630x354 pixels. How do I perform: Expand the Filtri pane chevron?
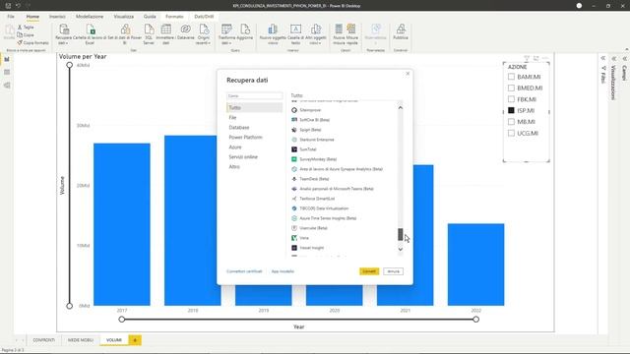tap(603, 59)
